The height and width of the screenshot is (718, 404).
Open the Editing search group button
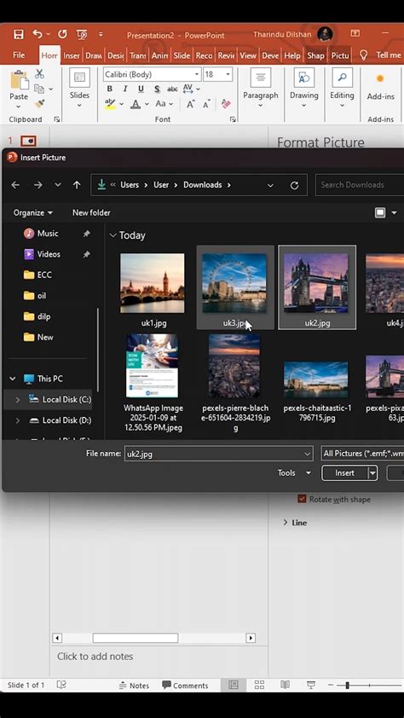pos(343,89)
